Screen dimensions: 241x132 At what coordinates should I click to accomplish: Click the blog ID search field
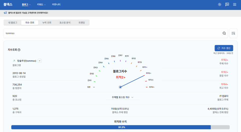click(x=112, y=33)
